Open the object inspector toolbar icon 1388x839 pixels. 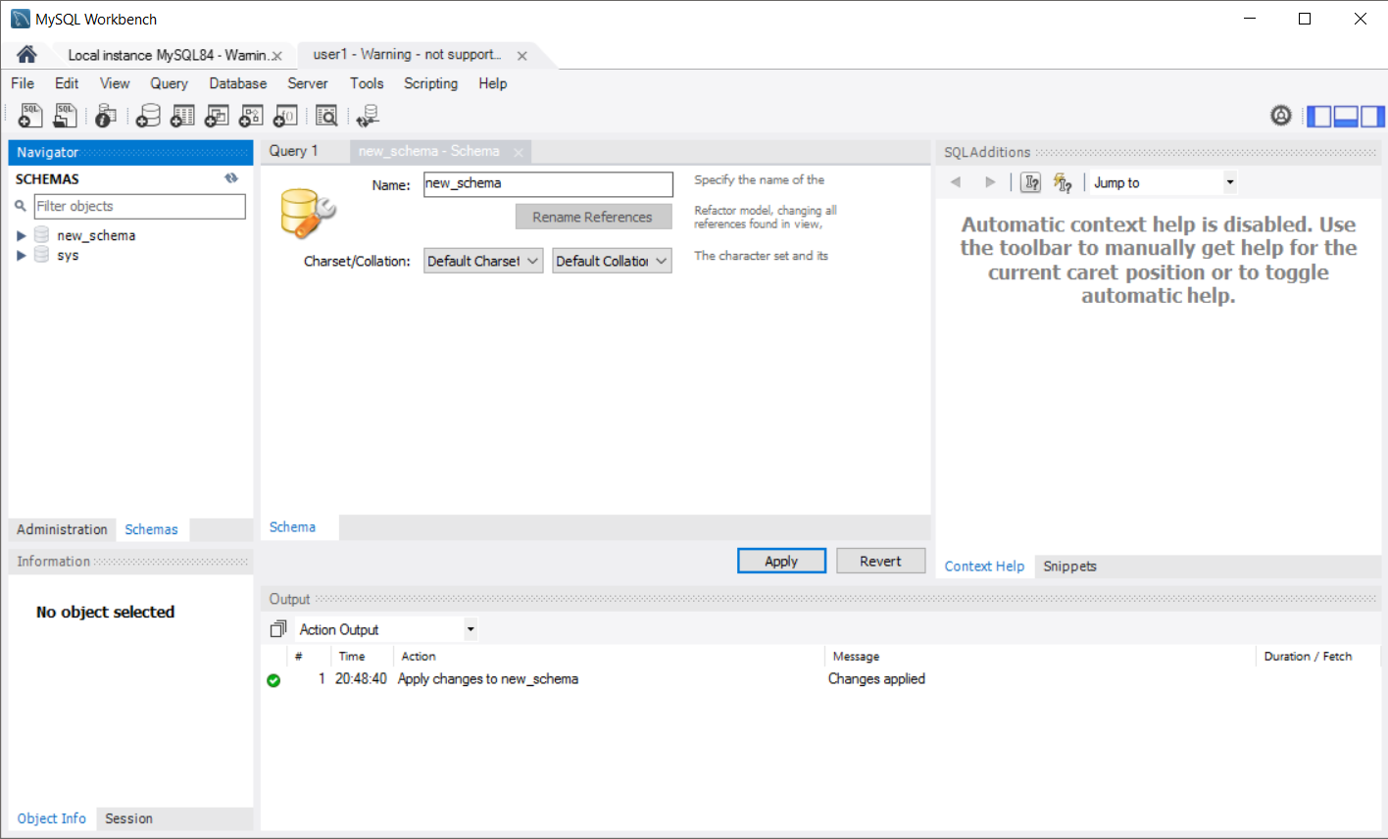106,116
